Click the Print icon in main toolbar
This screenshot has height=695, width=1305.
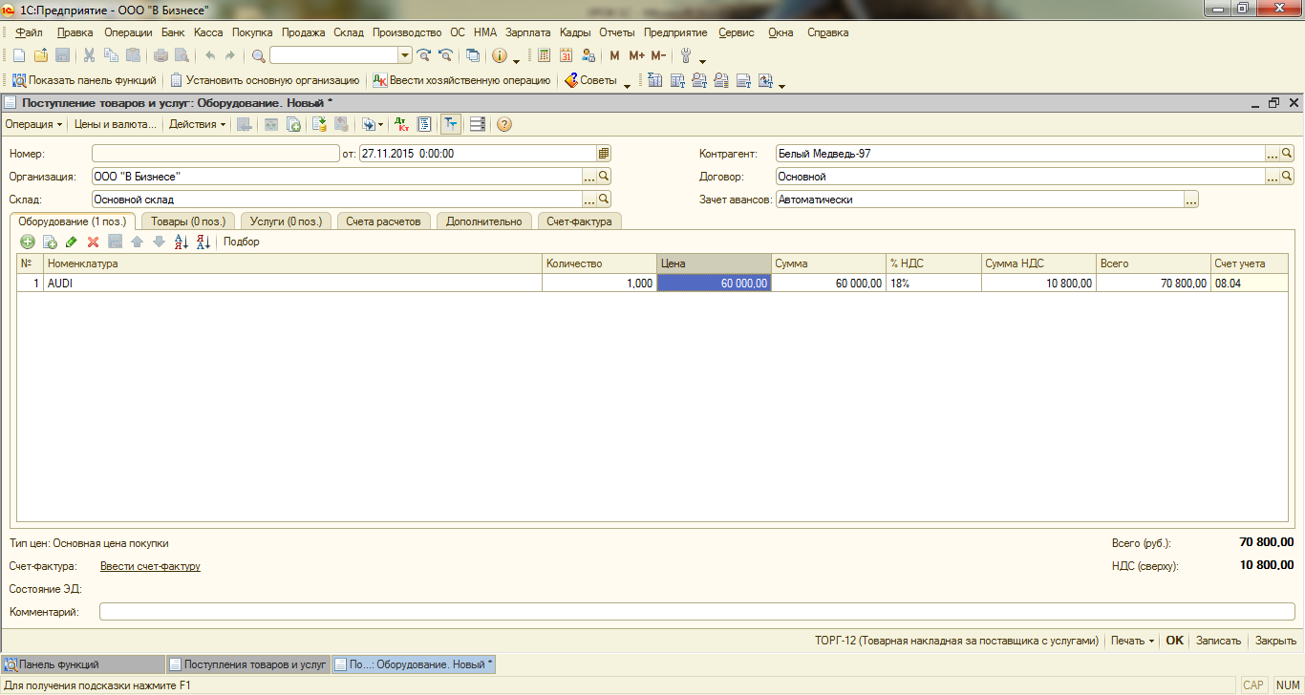160,55
